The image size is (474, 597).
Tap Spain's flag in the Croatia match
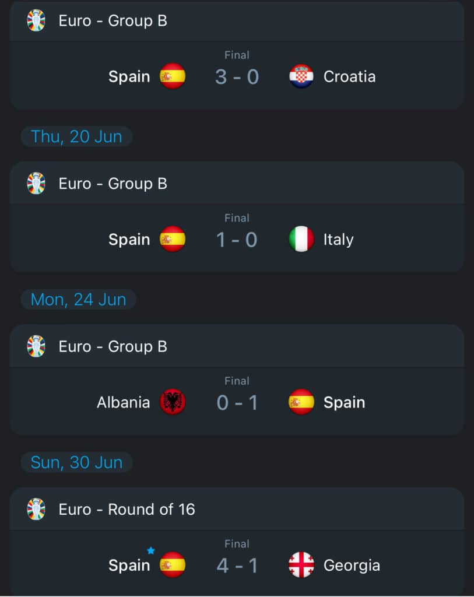[x=173, y=76]
